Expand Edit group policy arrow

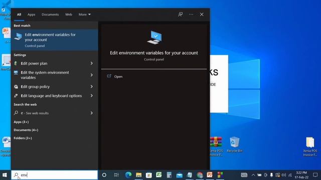pyautogui.click(x=92, y=86)
